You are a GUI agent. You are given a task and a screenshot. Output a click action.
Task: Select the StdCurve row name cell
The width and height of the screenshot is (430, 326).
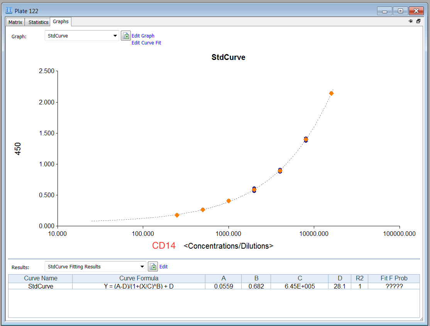coord(41,286)
